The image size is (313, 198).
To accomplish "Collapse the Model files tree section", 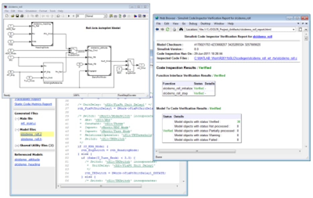I will point(16,129).
